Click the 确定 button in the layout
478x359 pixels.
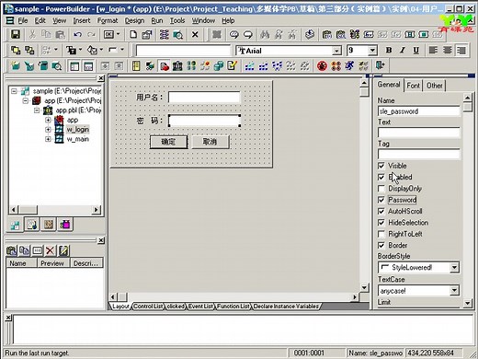(x=168, y=142)
